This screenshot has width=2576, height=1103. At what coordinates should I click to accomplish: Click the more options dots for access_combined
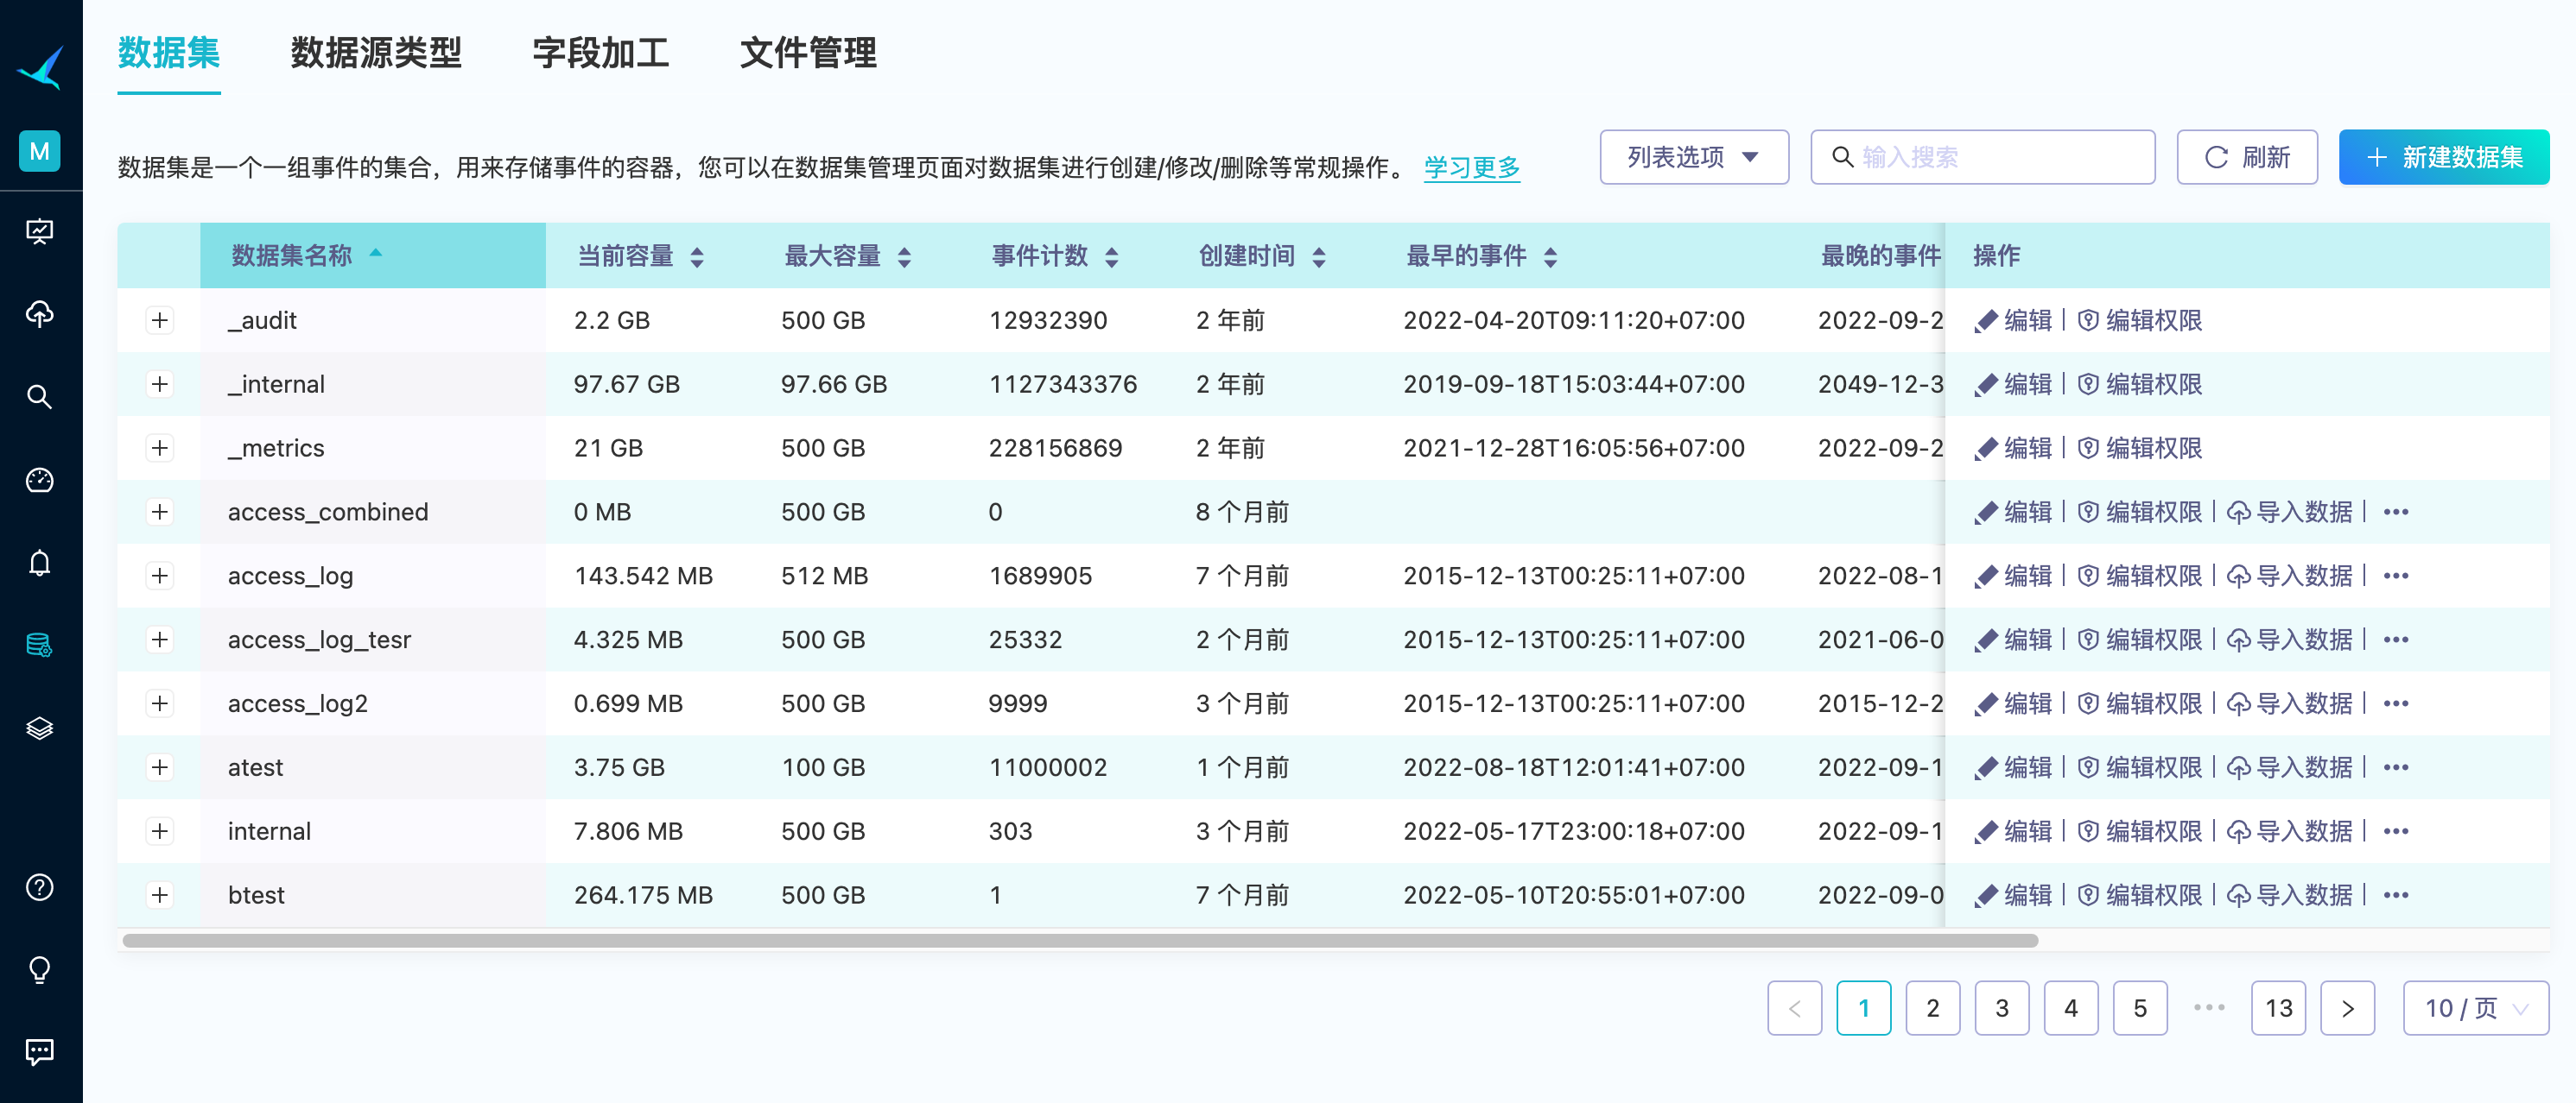pyautogui.click(x=2396, y=512)
